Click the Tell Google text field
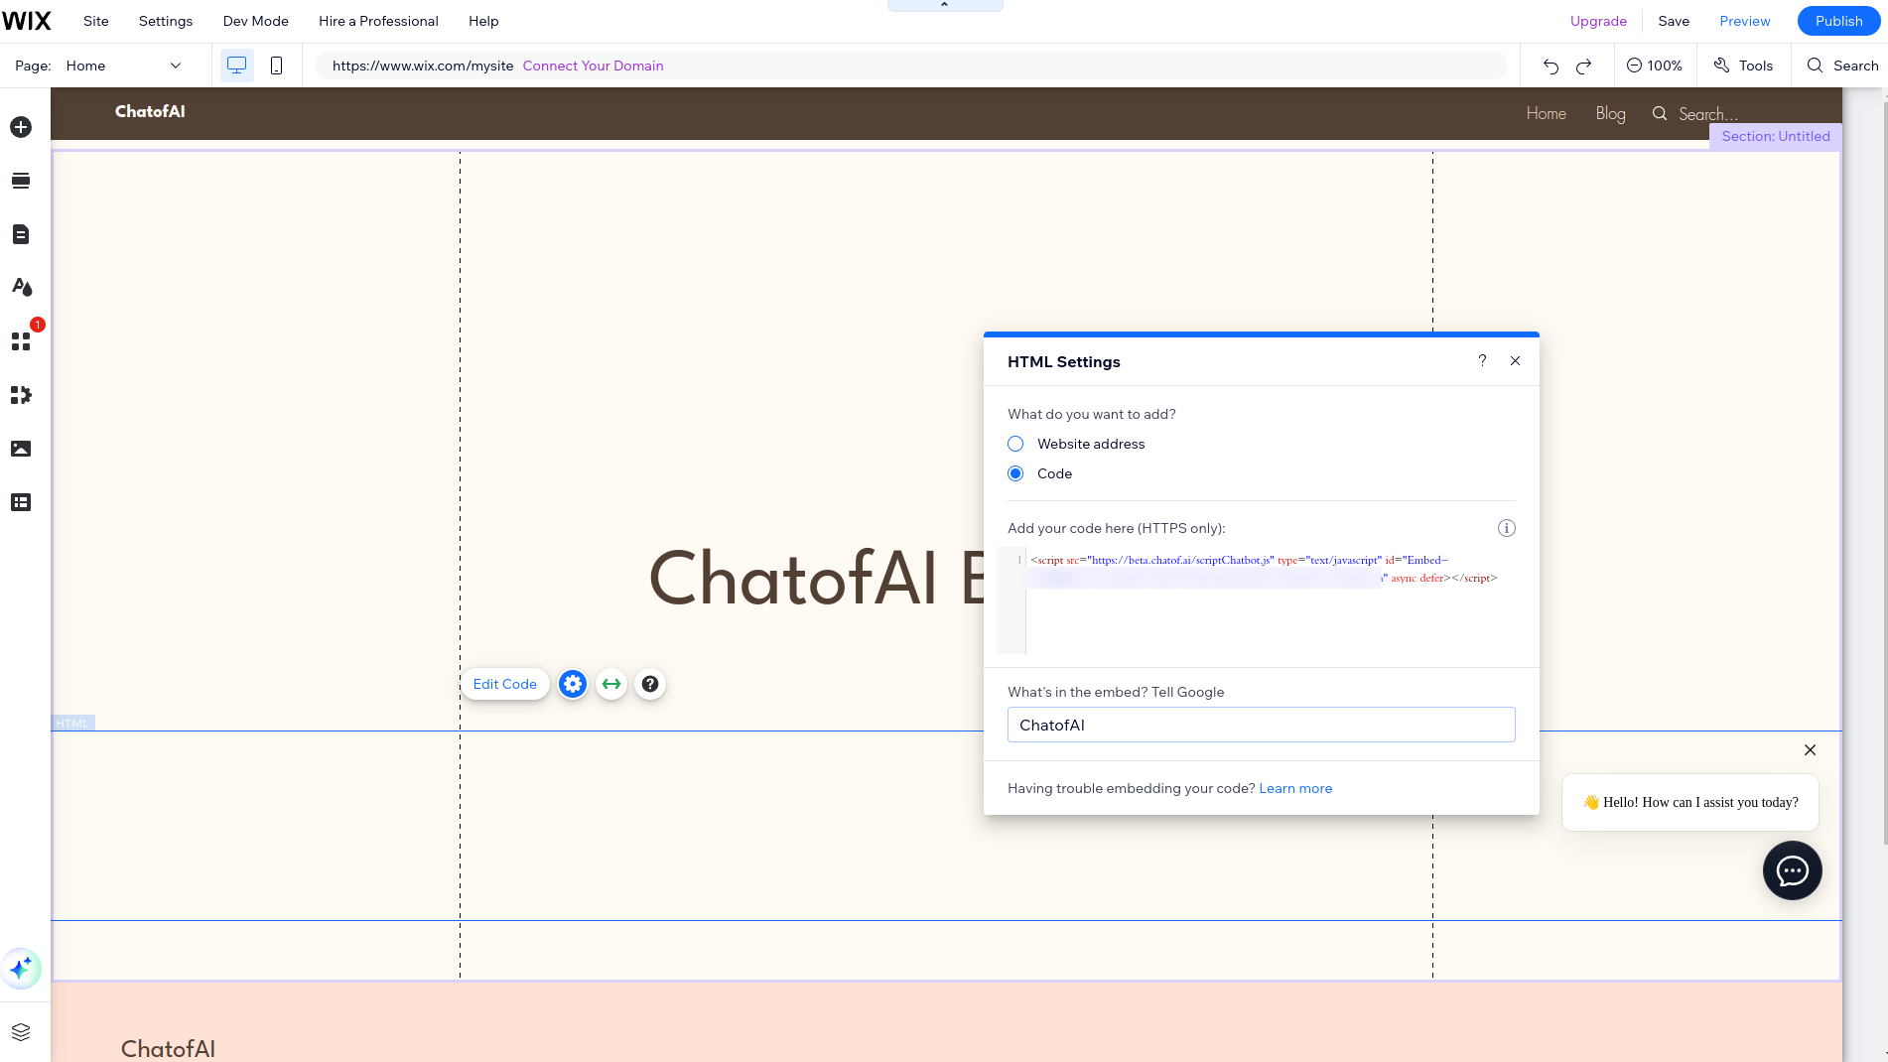 [1261, 725]
